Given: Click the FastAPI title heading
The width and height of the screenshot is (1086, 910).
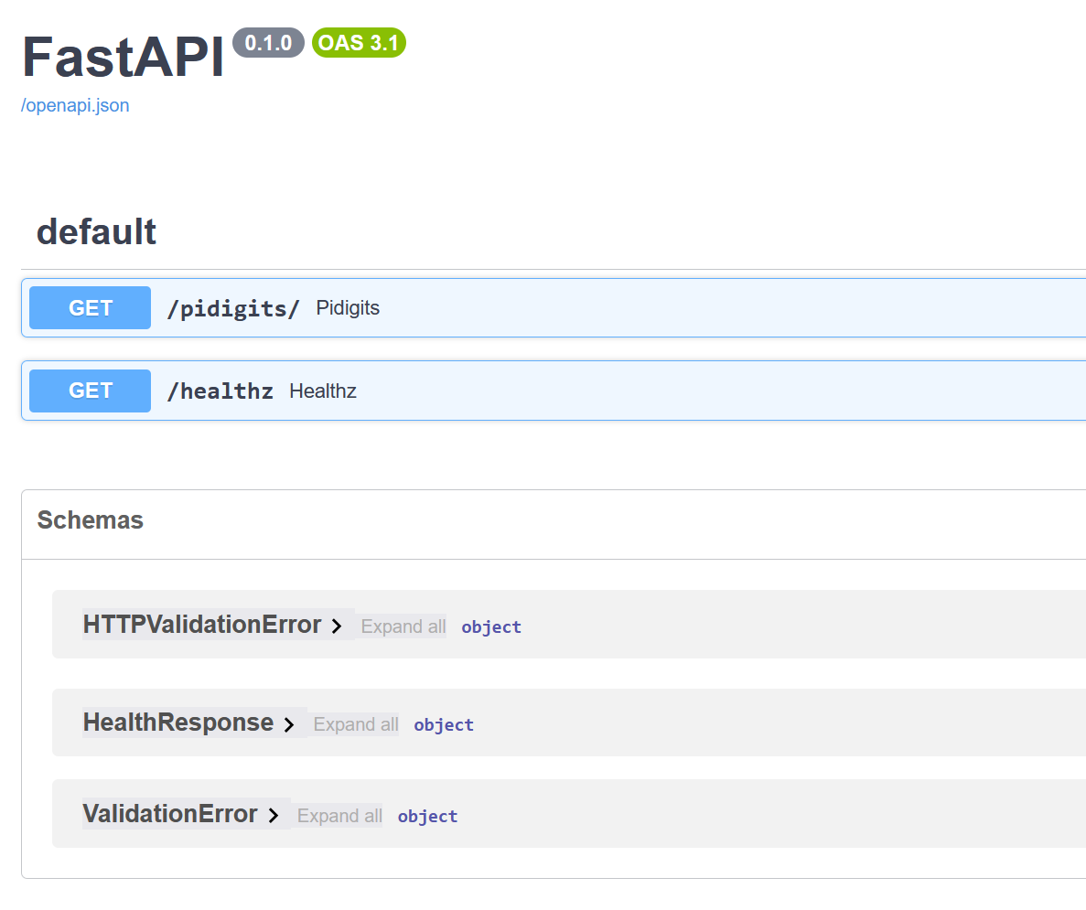Looking at the screenshot, I should (x=123, y=57).
